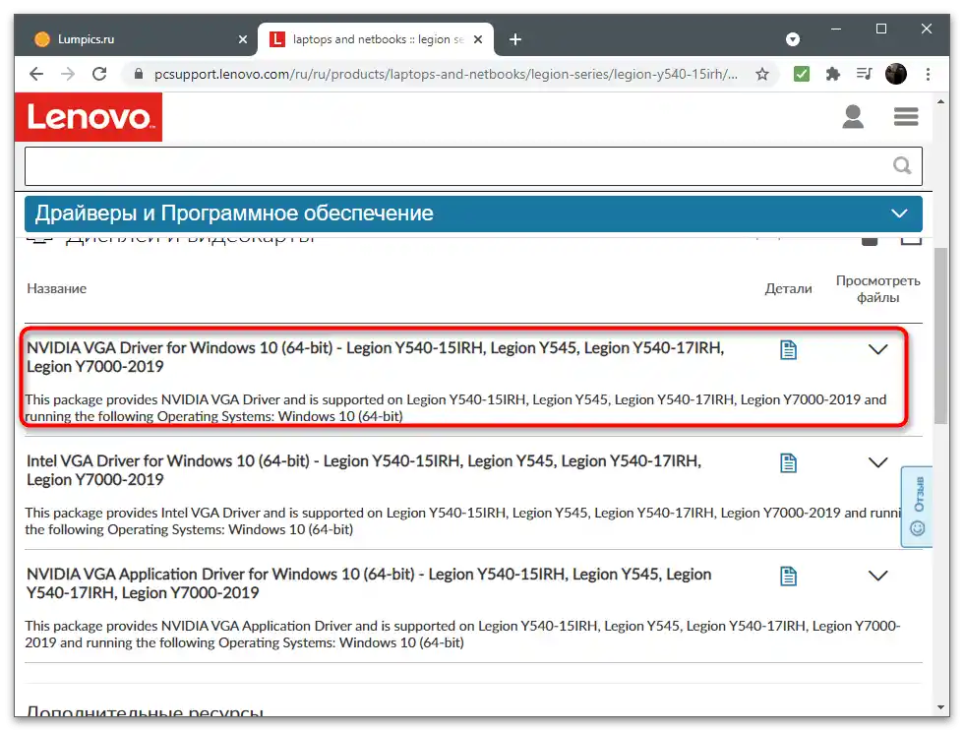Open a new browser tab
Viewport: 964px width, 731px height.
(x=515, y=39)
